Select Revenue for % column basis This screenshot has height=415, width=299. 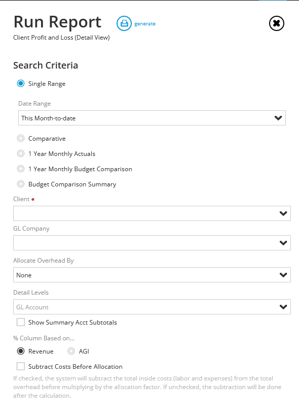point(21,351)
